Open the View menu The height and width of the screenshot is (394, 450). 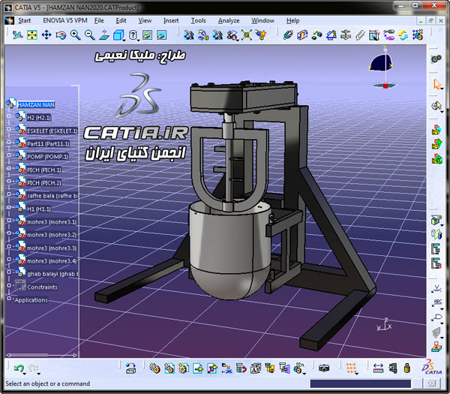coord(145,21)
